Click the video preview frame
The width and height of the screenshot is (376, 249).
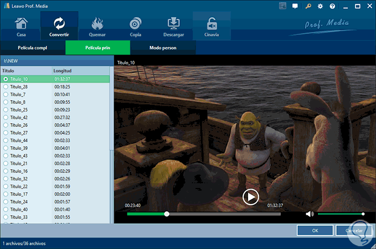point(245,139)
